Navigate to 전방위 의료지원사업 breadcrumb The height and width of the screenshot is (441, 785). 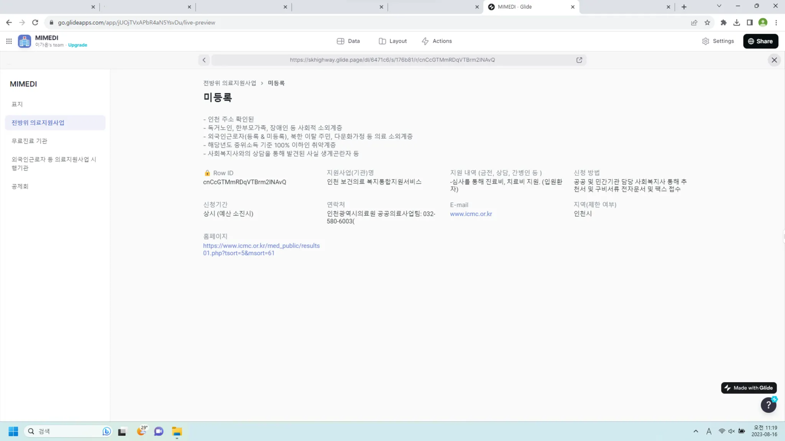[x=230, y=83]
